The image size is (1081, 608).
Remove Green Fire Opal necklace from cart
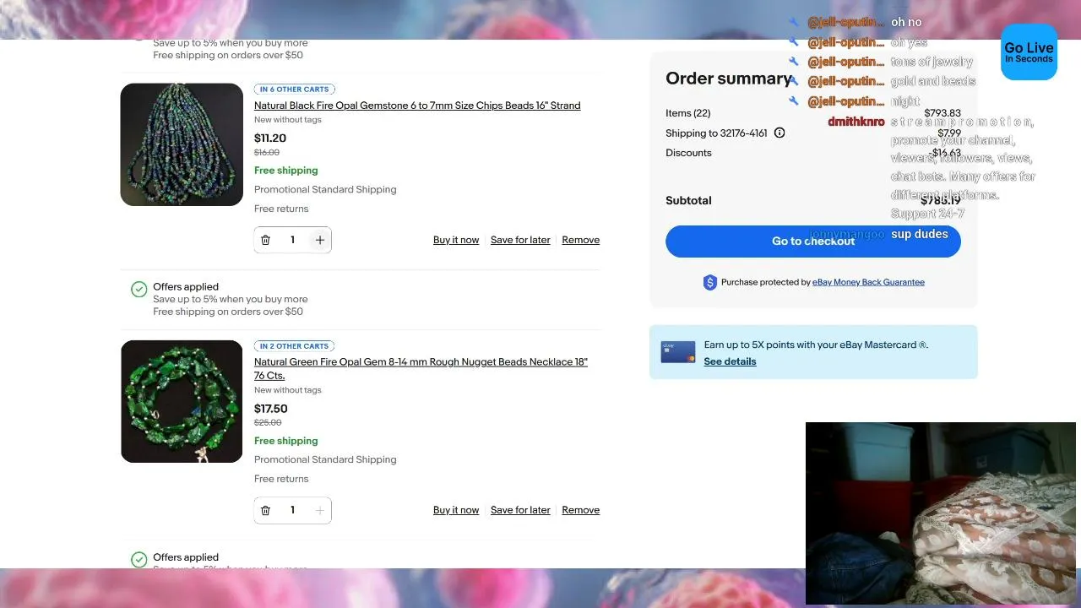coord(581,510)
